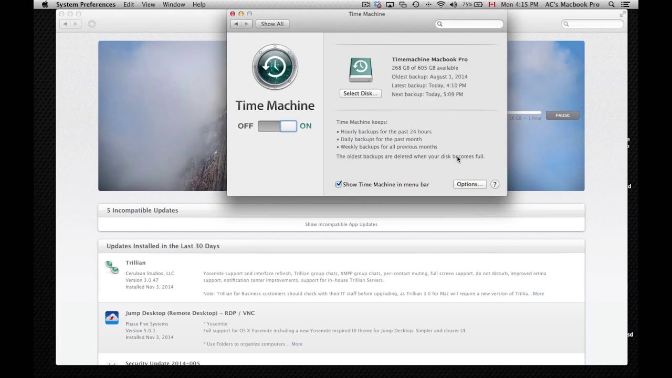
Task: Enter full screen in App Store window
Action: click(623, 14)
